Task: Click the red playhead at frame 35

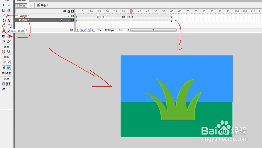Action: coord(131,11)
